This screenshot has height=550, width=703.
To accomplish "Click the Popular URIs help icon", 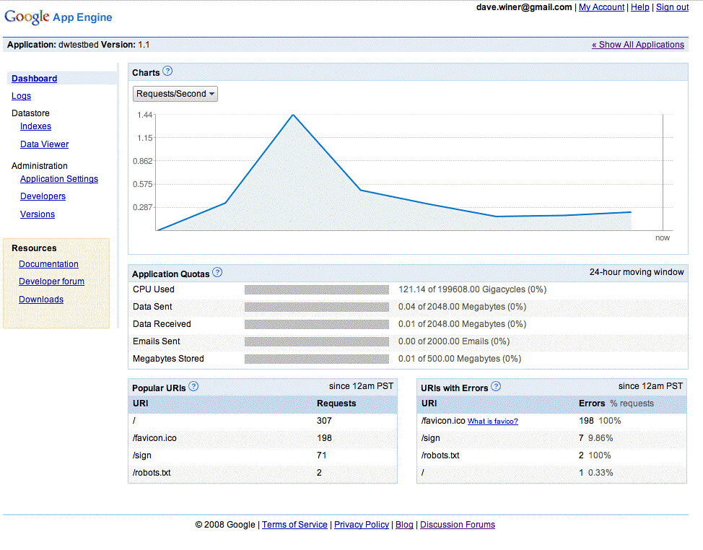I will [x=193, y=386].
